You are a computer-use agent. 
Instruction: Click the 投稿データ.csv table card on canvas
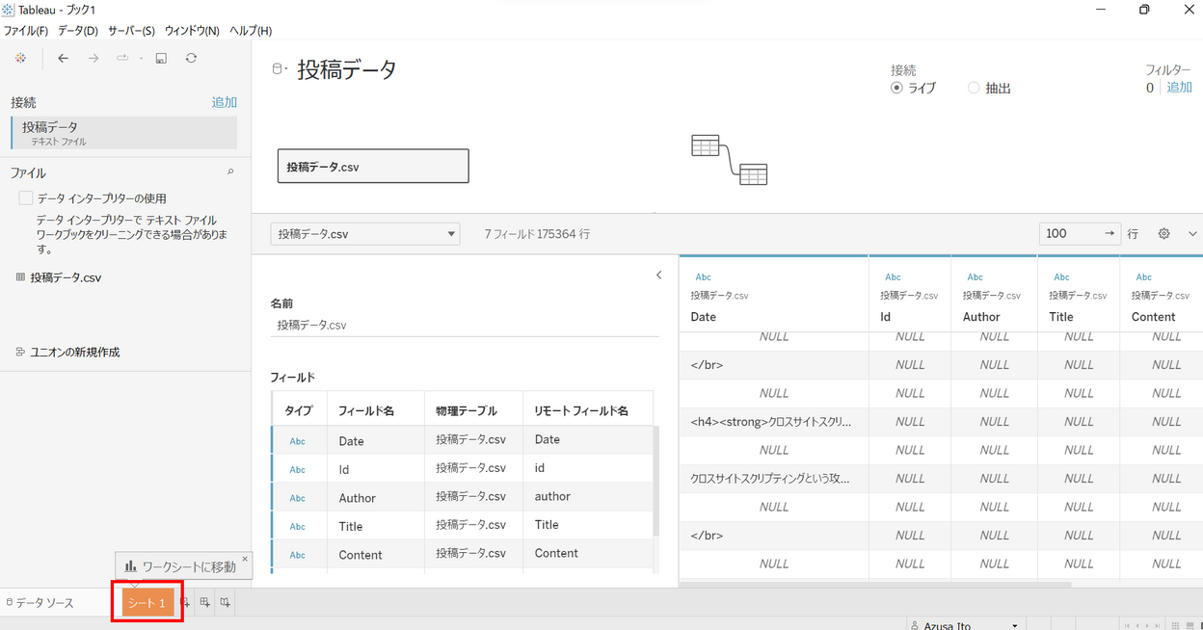tap(373, 166)
